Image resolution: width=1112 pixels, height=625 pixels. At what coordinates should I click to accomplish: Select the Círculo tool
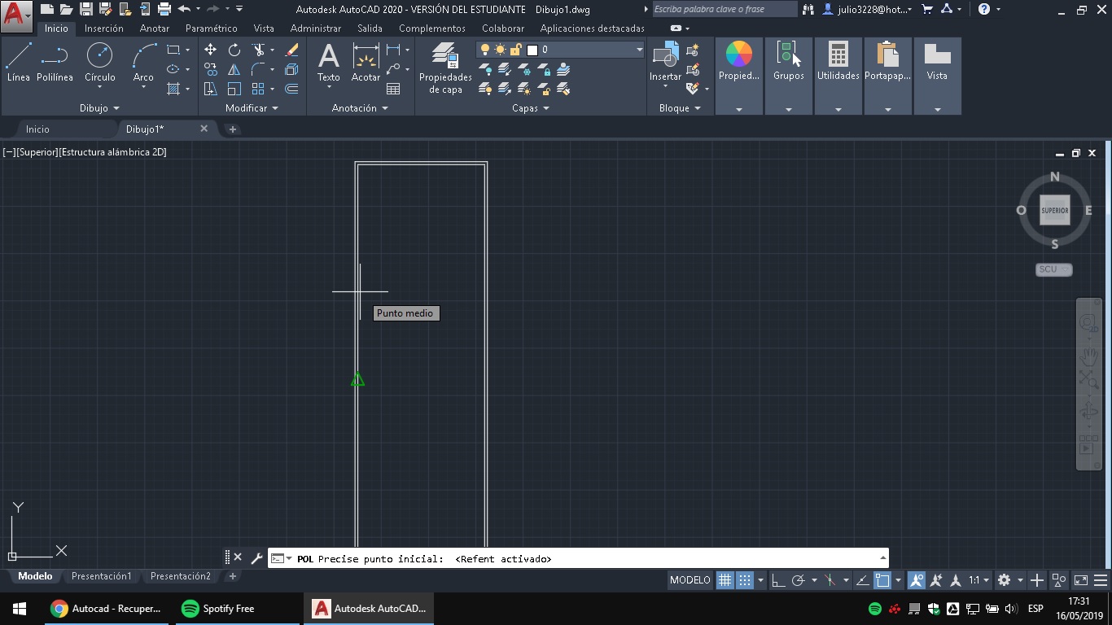point(99,62)
